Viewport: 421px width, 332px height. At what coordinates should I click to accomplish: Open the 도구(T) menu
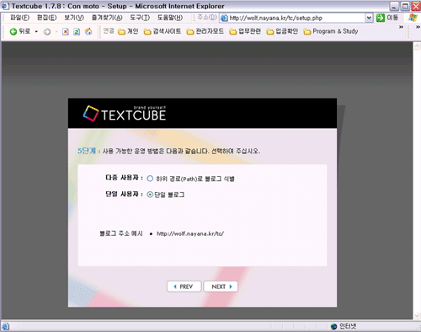pos(140,18)
